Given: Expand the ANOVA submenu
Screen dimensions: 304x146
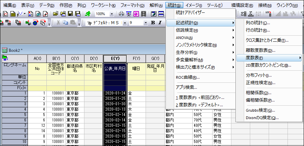Looking at the screenshot, I should point(200,38).
